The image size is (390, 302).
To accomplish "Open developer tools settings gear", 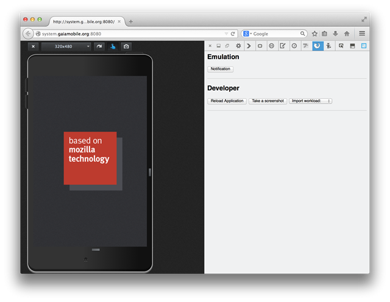I will [238, 46].
